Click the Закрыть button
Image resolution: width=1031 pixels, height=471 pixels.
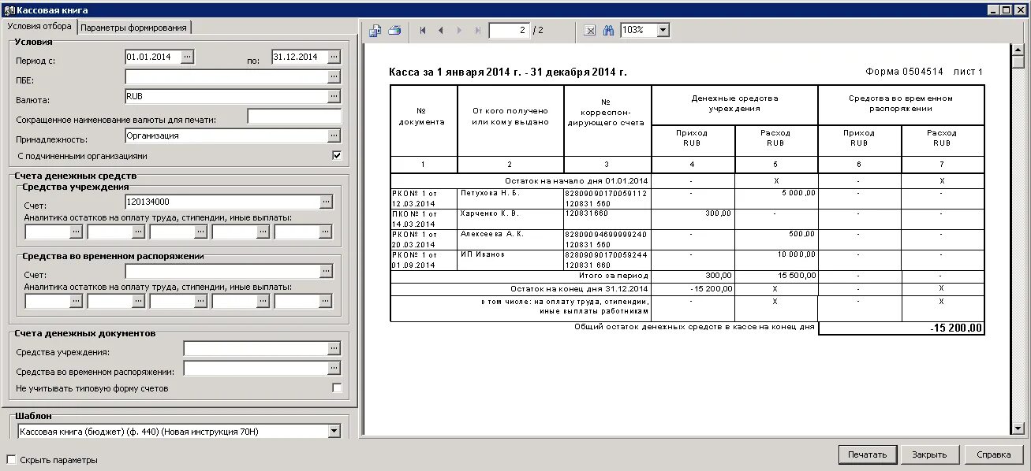pyautogui.click(x=929, y=454)
